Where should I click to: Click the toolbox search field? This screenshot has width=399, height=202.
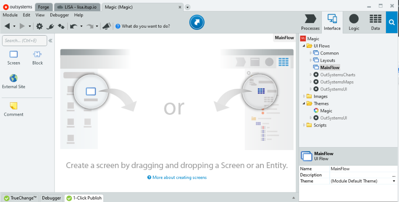pos(24,41)
